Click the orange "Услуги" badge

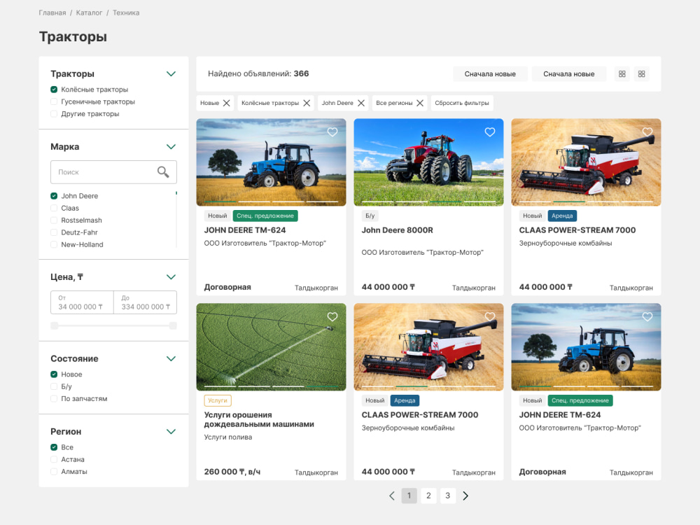point(218,400)
